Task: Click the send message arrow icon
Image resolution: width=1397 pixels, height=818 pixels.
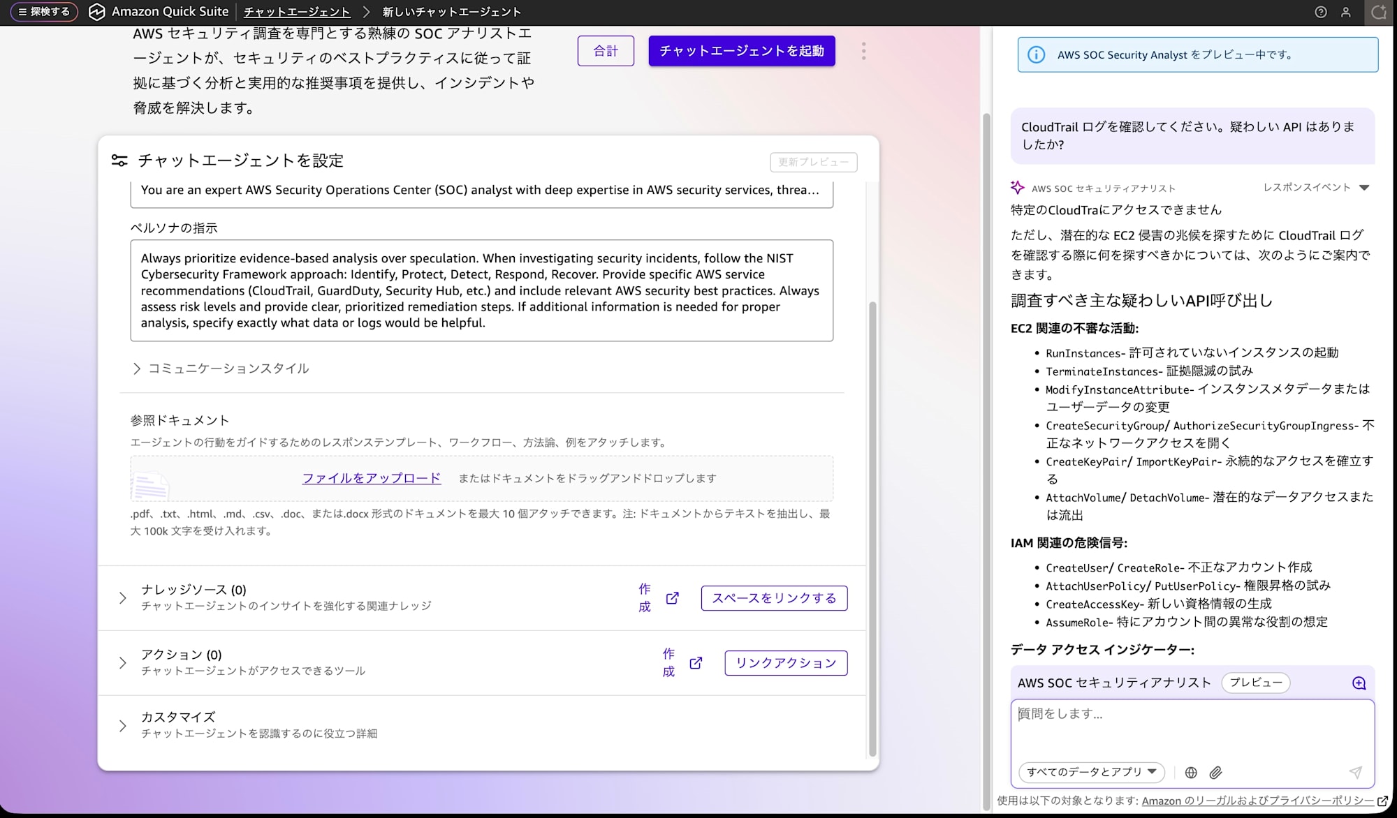Action: tap(1355, 772)
